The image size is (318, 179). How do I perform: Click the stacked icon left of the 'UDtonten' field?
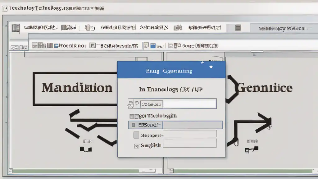[x=130, y=104]
